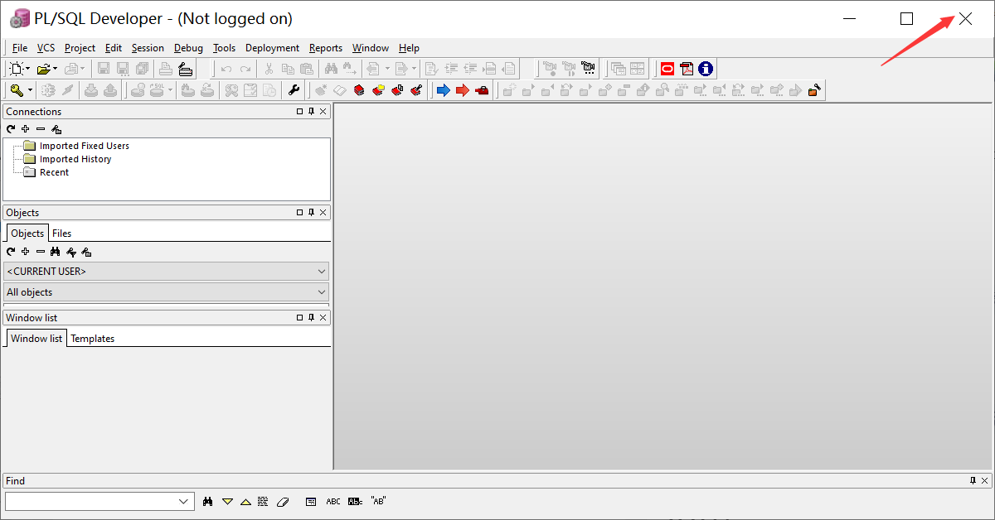Click the key Log on icon
Screen dimensions: 995x520
click(17, 90)
